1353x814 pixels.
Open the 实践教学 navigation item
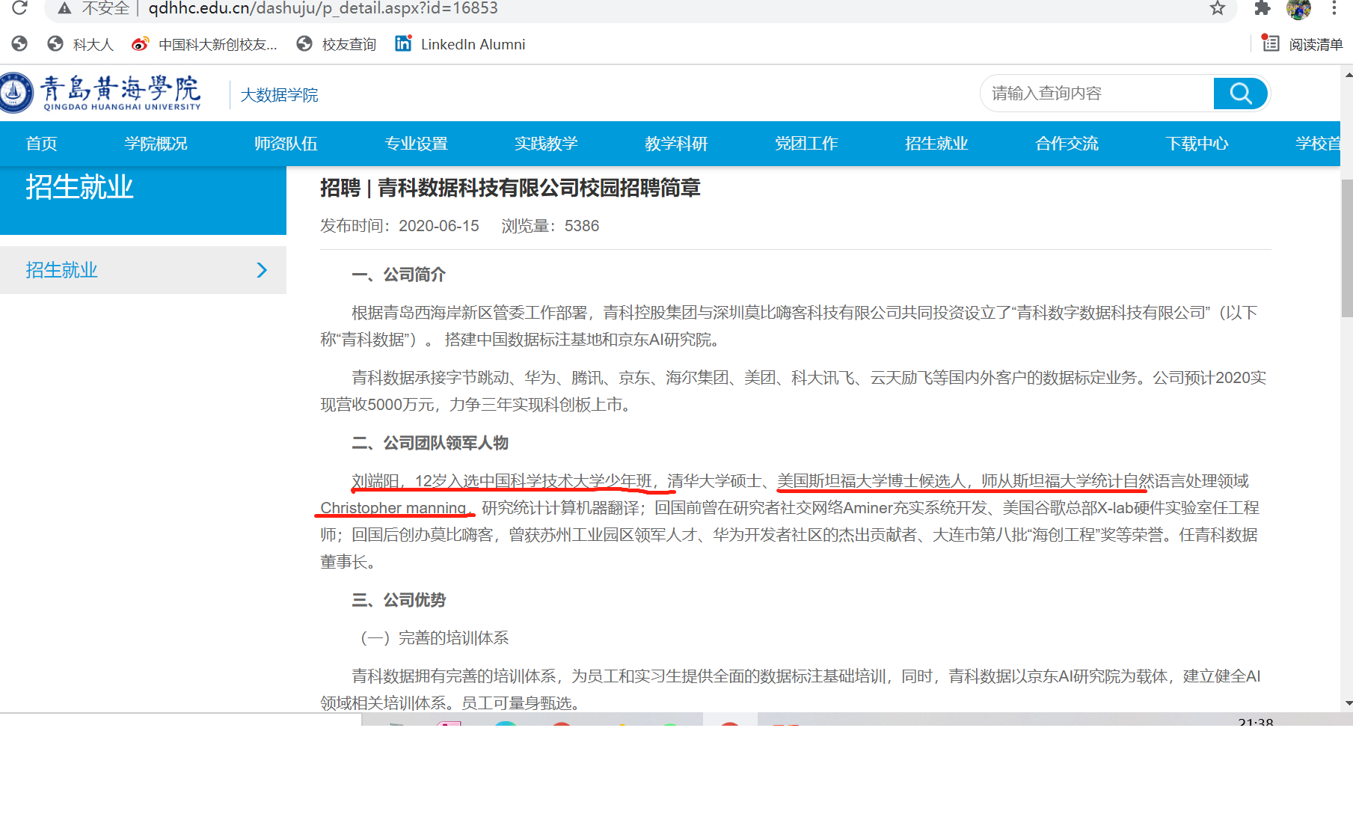coord(546,144)
